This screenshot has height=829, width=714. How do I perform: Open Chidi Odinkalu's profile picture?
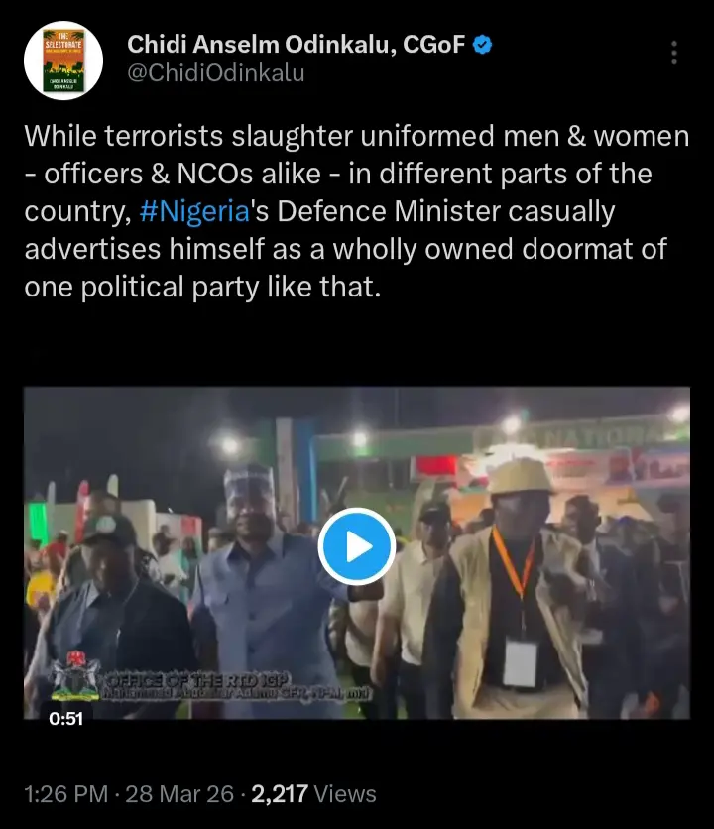point(63,59)
